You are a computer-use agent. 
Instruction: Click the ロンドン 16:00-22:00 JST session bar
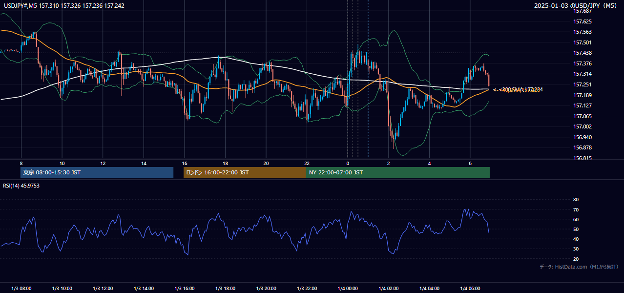point(245,172)
